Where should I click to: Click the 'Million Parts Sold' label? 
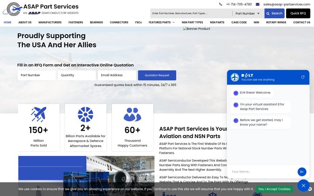(x=38, y=143)
